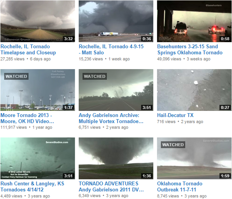Open the Rush Center & Langley, KS thumbnail
Viewport: 232px width, 199px height.
pos(38,158)
